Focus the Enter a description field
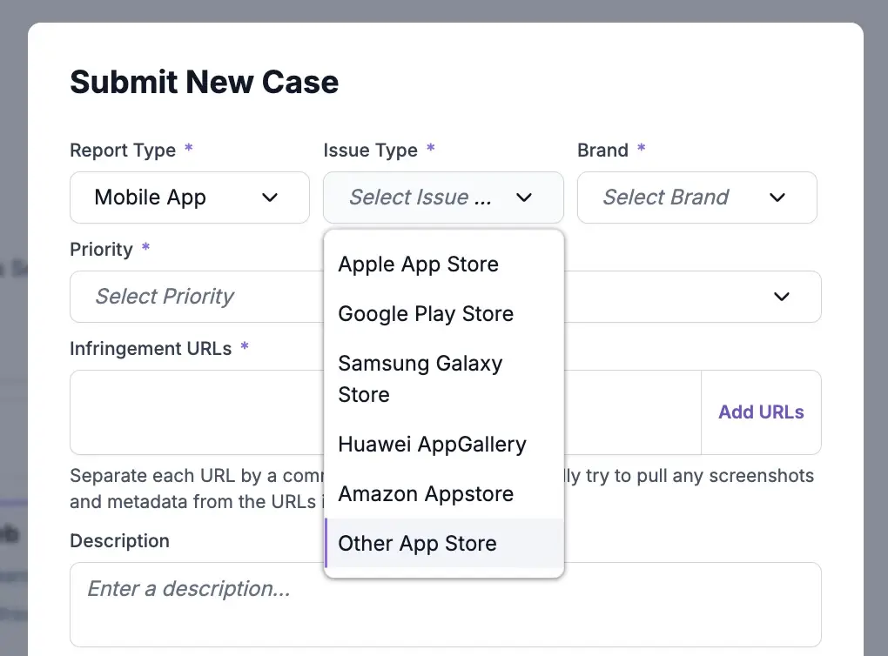The image size is (888, 656). tap(446, 605)
